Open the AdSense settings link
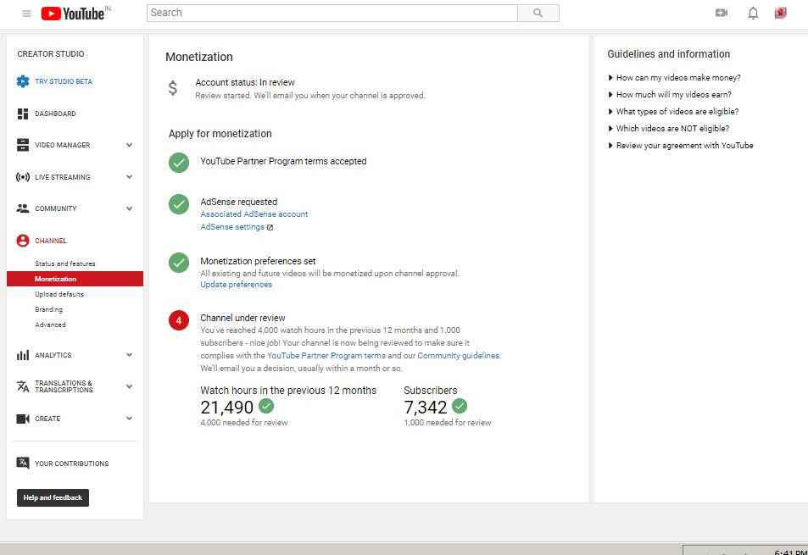Image resolution: width=808 pixels, height=555 pixels. [x=232, y=227]
